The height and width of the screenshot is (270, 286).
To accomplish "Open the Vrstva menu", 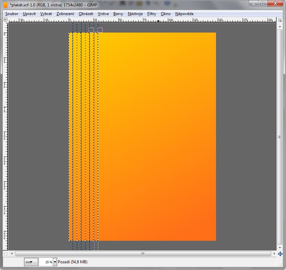I will (x=103, y=14).
